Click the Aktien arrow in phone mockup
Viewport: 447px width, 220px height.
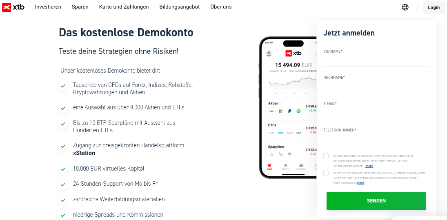pos(281,103)
